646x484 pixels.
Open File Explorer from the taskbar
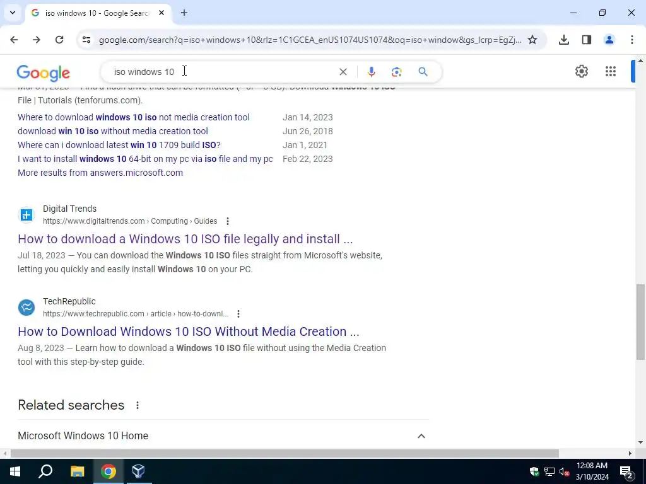(77, 471)
